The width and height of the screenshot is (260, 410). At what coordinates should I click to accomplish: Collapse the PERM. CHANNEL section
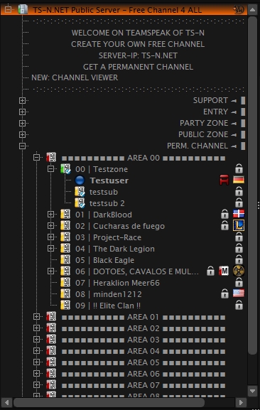22,146
